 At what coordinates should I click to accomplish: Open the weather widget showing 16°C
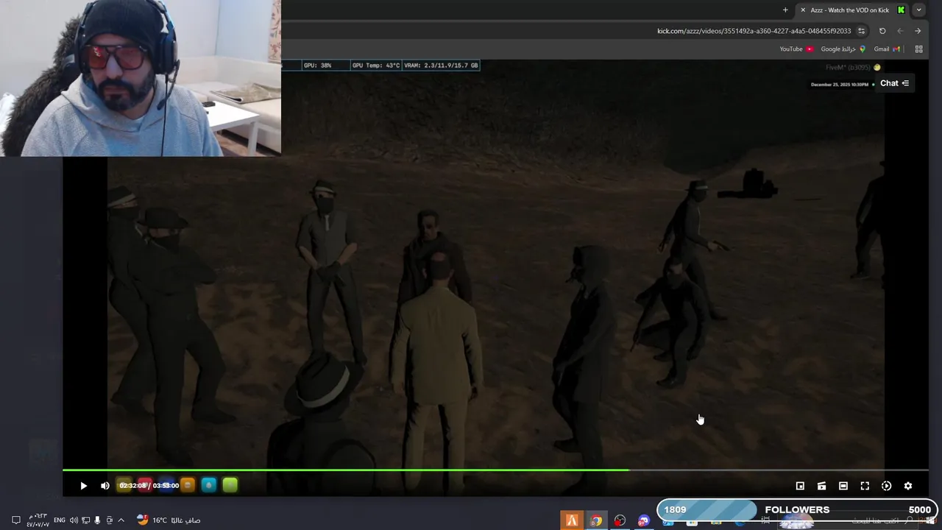point(168,520)
